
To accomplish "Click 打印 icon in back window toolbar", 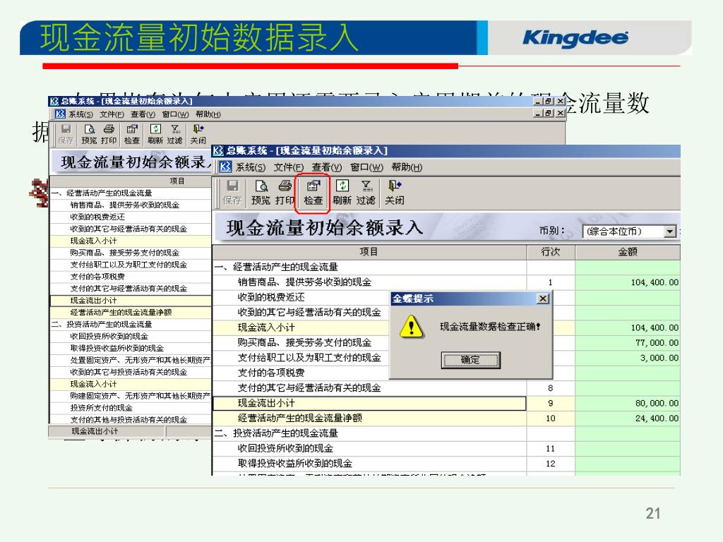I will [109, 134].
